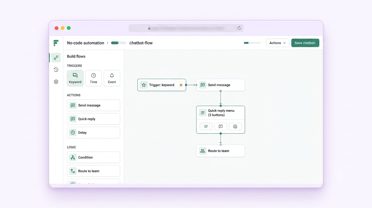Click the first quick-reply button with lines icon
Viewport: 372px width, 208px height.
(x=206, y=126)
